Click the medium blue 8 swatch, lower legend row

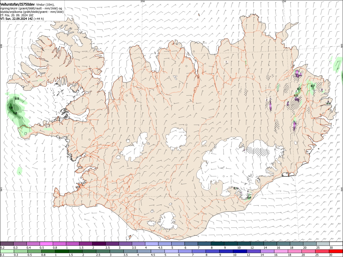pos(212,251)
